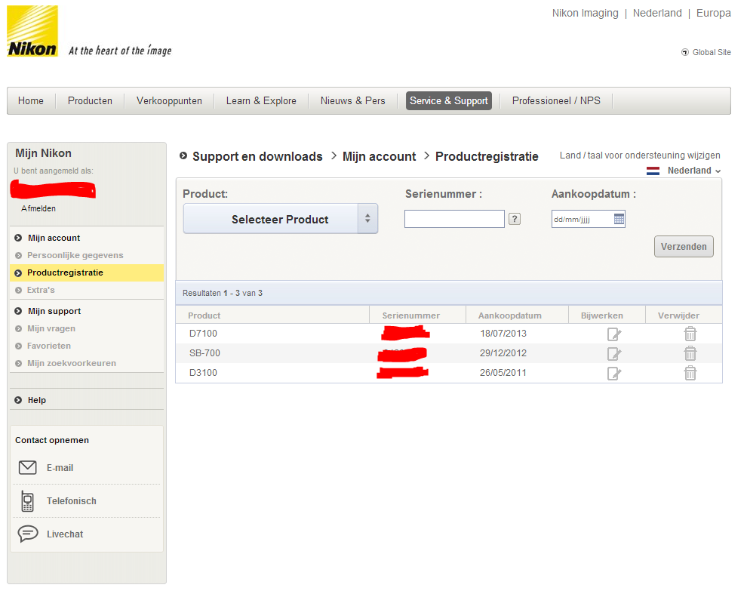Click the Support en downloads breadcrumb
Image resolution: width=747 pixels, height=591 pixels.
(257, 156)
